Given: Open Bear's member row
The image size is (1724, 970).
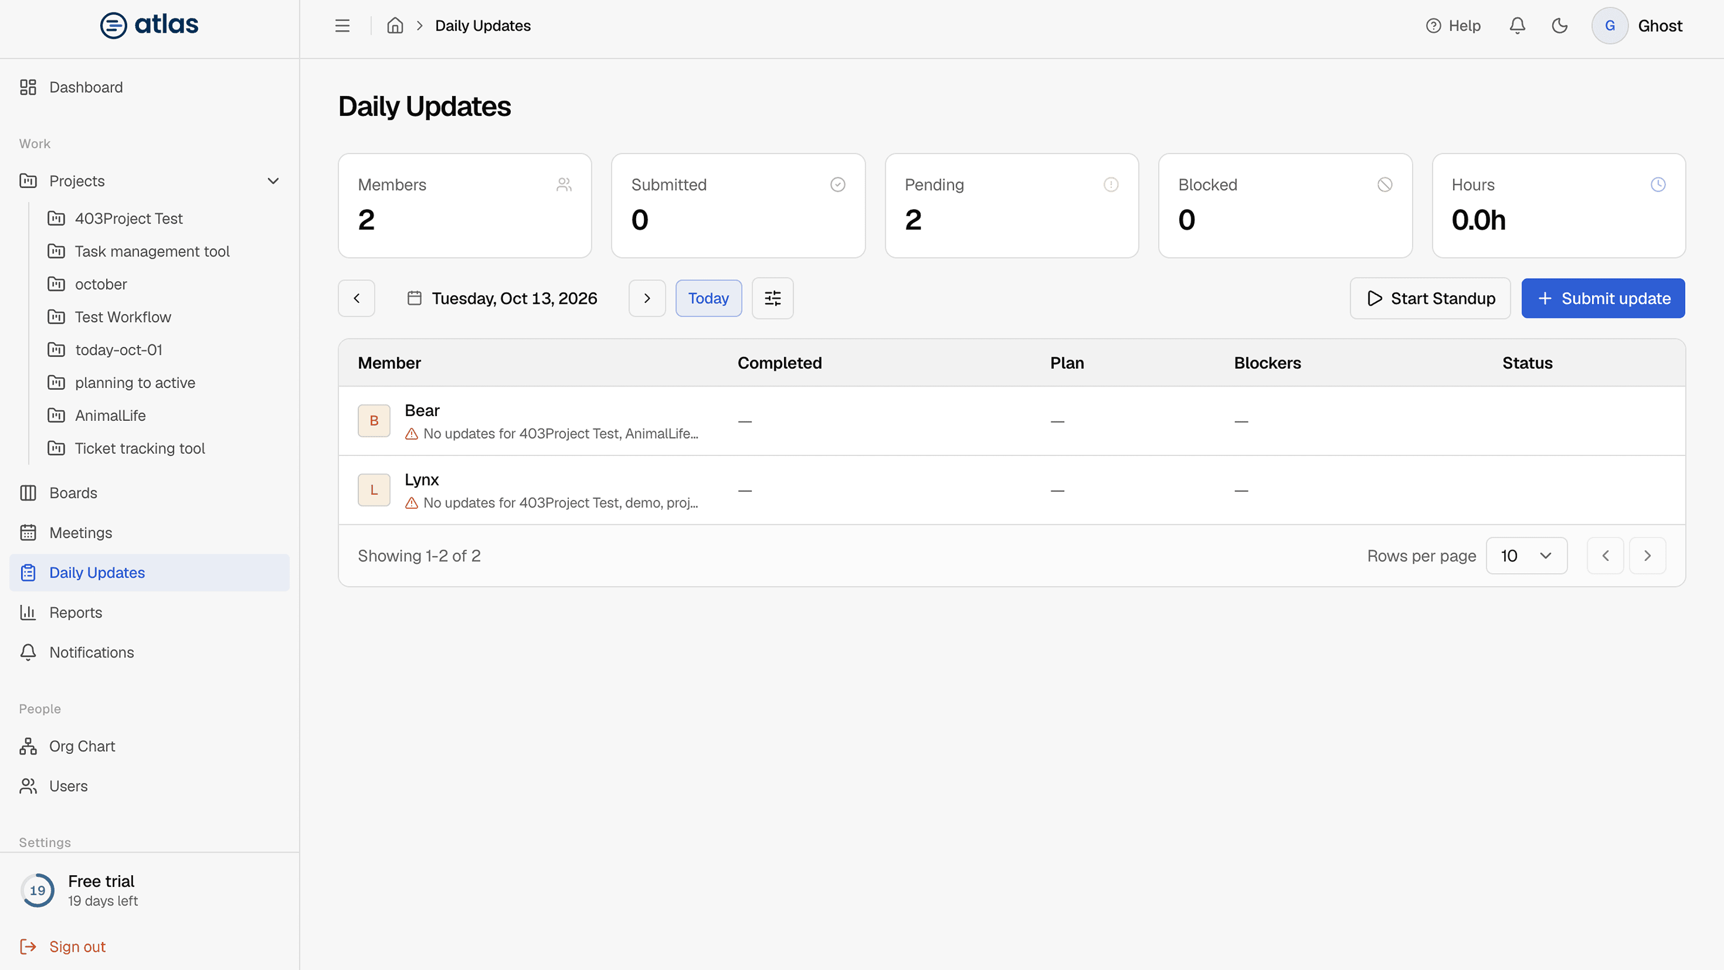Looking at the screenshot, I should pyautogui.click(x=1011, y=421).
